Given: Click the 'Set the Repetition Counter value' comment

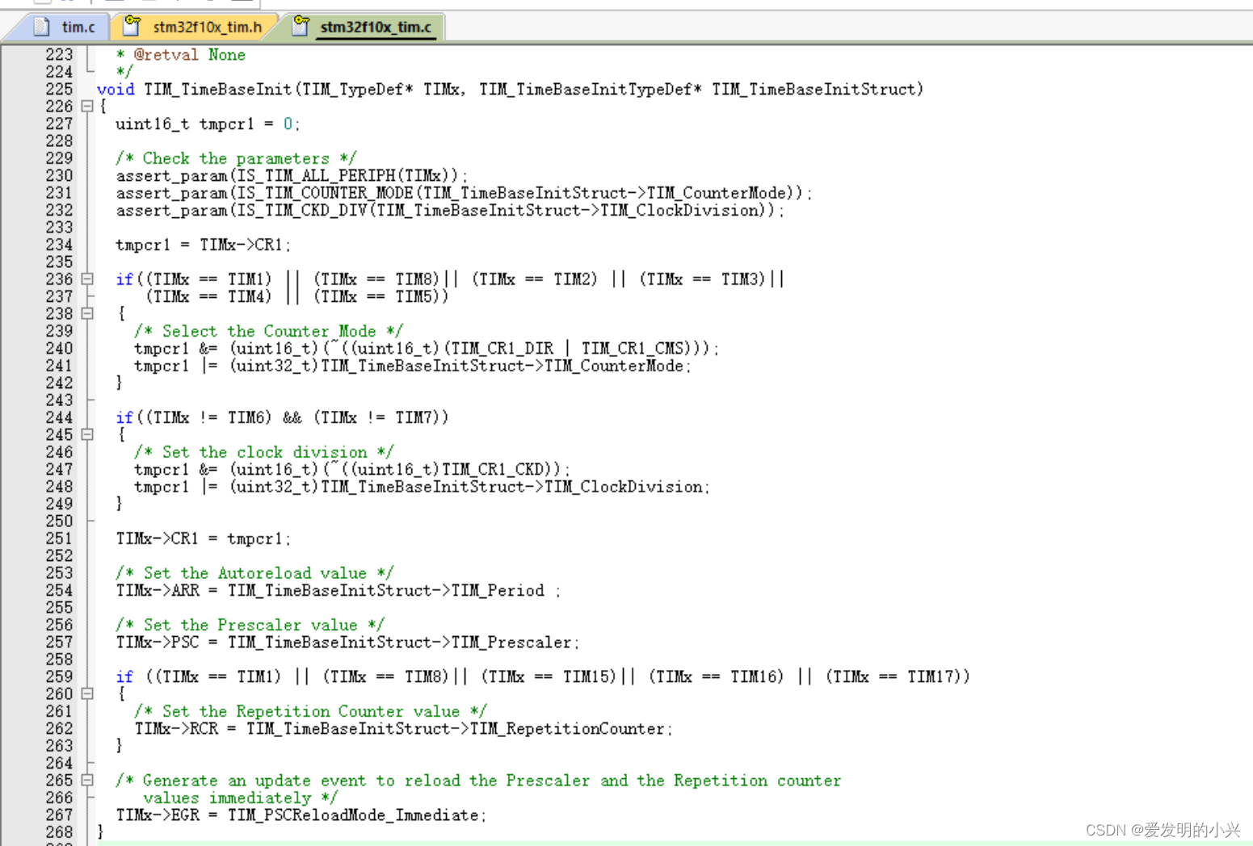Looking at the screenshot, I should (310, 712).
